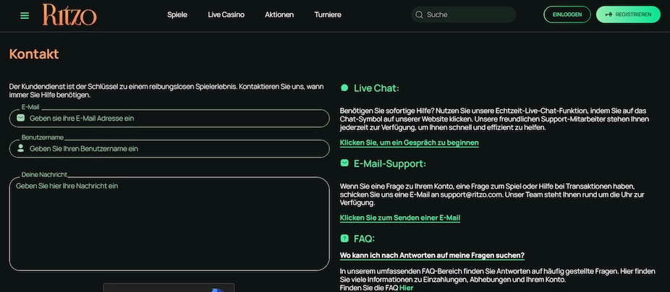
Task: Click the E-Mail-Support heading icon
Action: coord(344,163)
